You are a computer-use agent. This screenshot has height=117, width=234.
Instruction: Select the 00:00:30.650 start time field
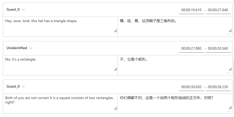[191, 87]
